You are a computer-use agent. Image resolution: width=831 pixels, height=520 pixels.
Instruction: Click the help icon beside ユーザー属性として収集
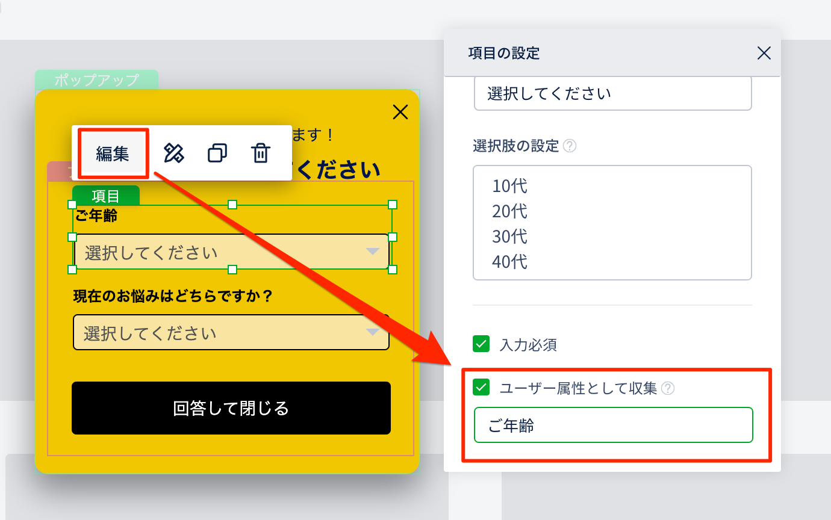(667, 389)
